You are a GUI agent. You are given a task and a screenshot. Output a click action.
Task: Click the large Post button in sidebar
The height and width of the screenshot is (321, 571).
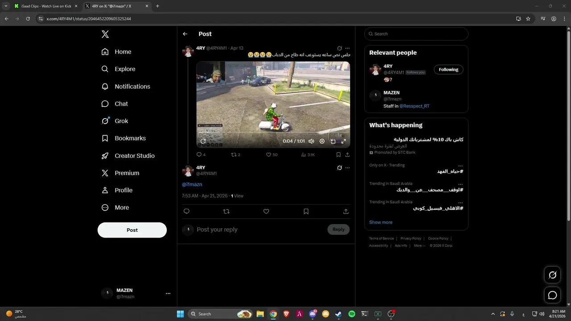[132, 230]
